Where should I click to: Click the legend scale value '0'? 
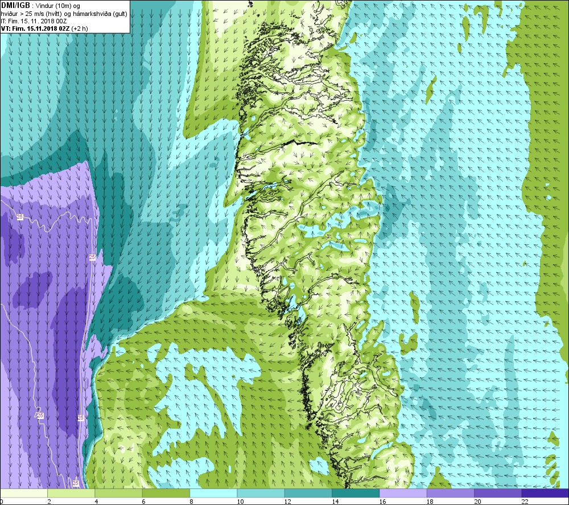2,502
